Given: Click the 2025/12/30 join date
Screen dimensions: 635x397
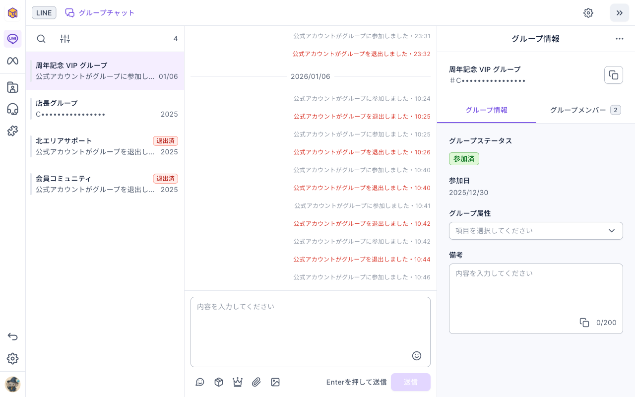Looking at the screenshot, I should (x=469, y=193).
